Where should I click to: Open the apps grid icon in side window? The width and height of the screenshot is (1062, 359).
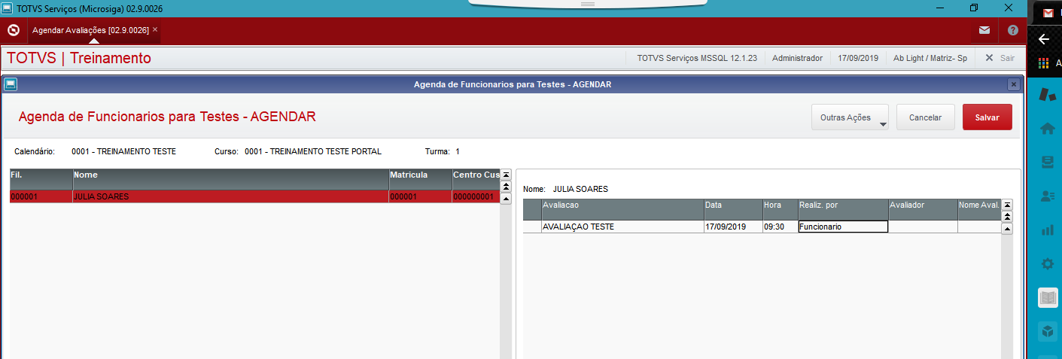pyautogui.click(x=1043, y=62)
